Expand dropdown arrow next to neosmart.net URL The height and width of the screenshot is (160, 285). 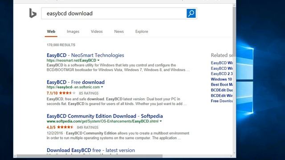98,60
